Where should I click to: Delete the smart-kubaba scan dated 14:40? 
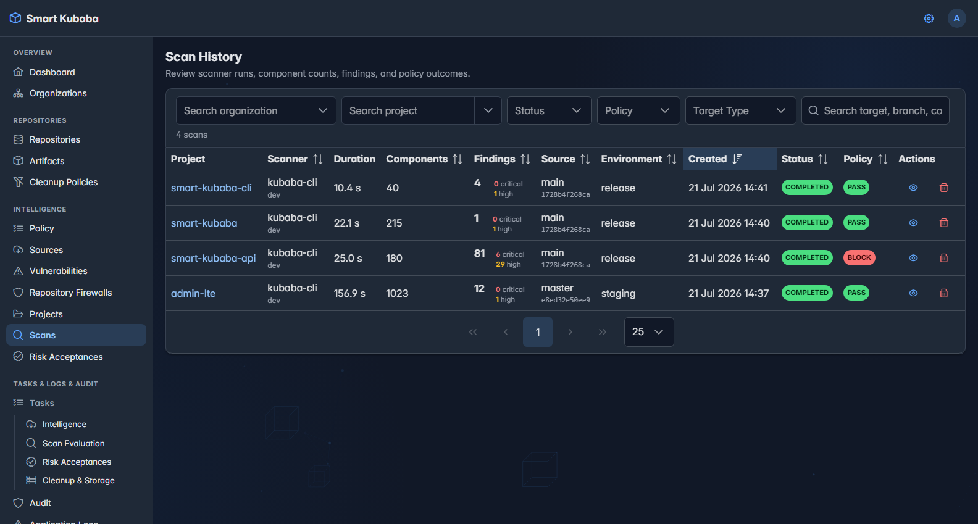[x=944, y=223]
